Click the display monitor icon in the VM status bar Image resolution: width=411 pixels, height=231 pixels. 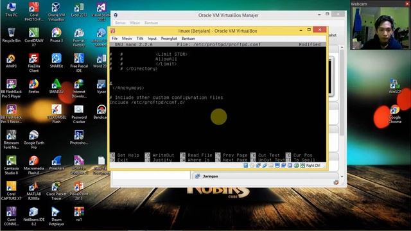277,166
